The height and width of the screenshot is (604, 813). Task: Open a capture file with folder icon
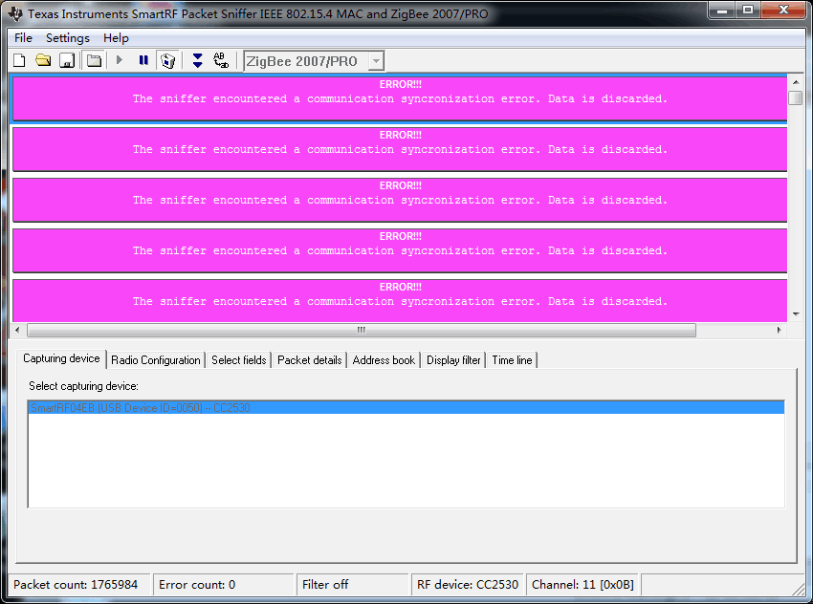pyautogui.click(x=43, y=60)
